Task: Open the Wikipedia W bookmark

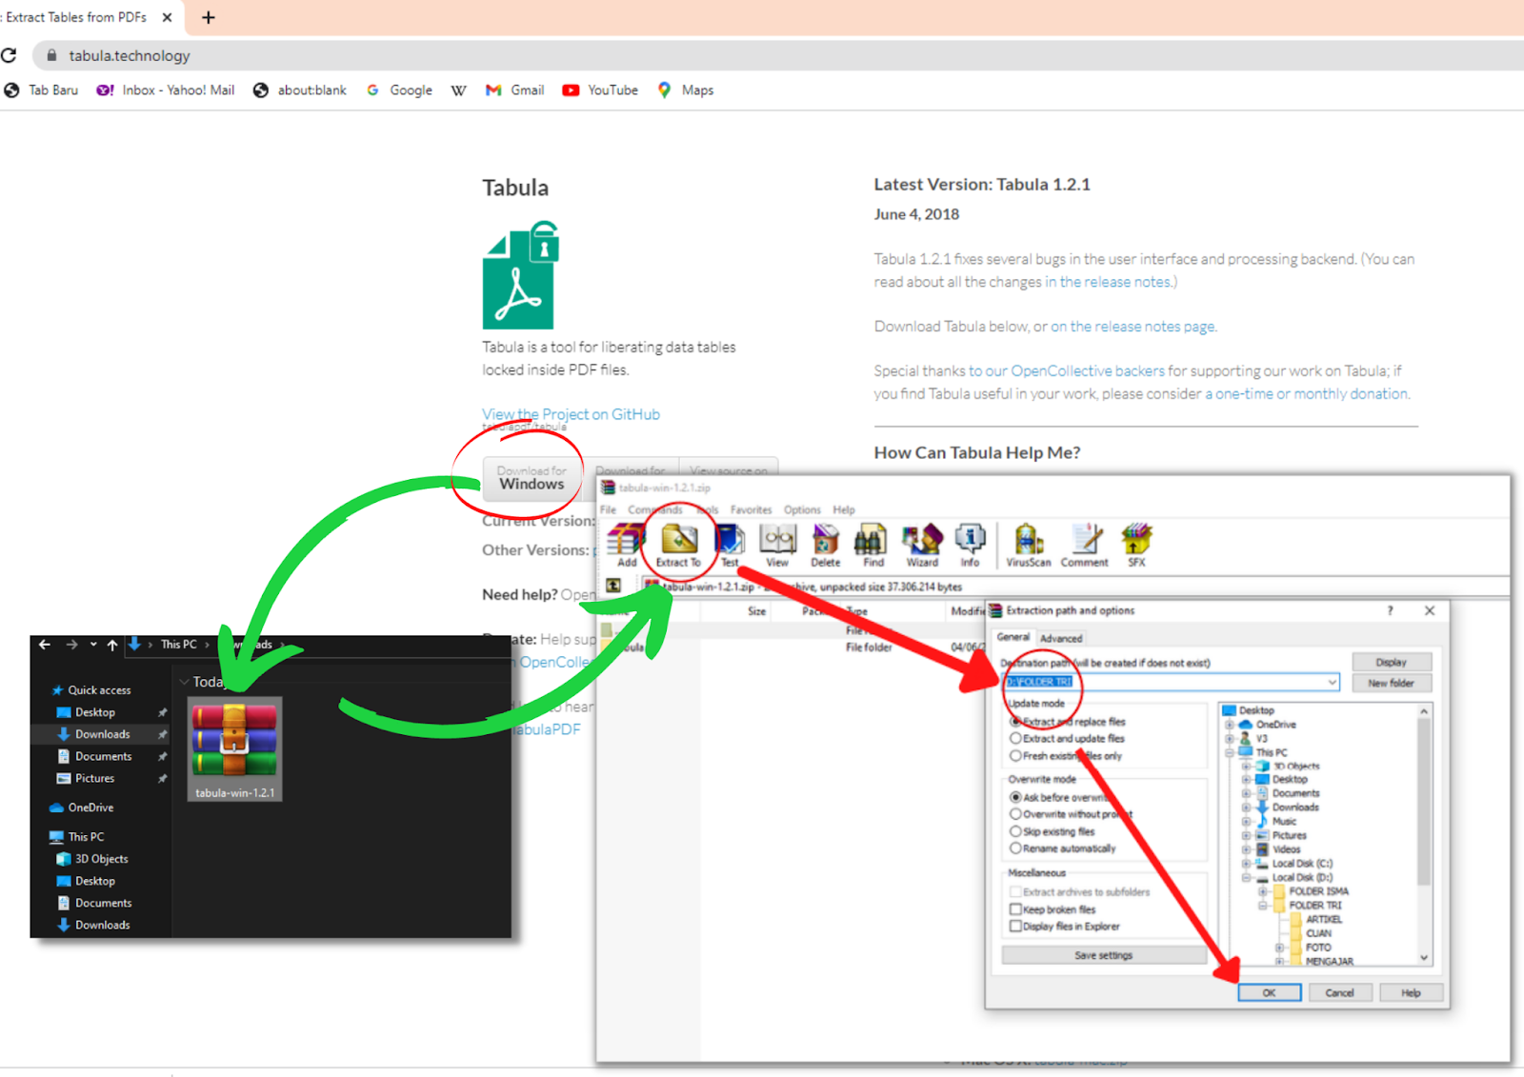Action: [458, 90]
